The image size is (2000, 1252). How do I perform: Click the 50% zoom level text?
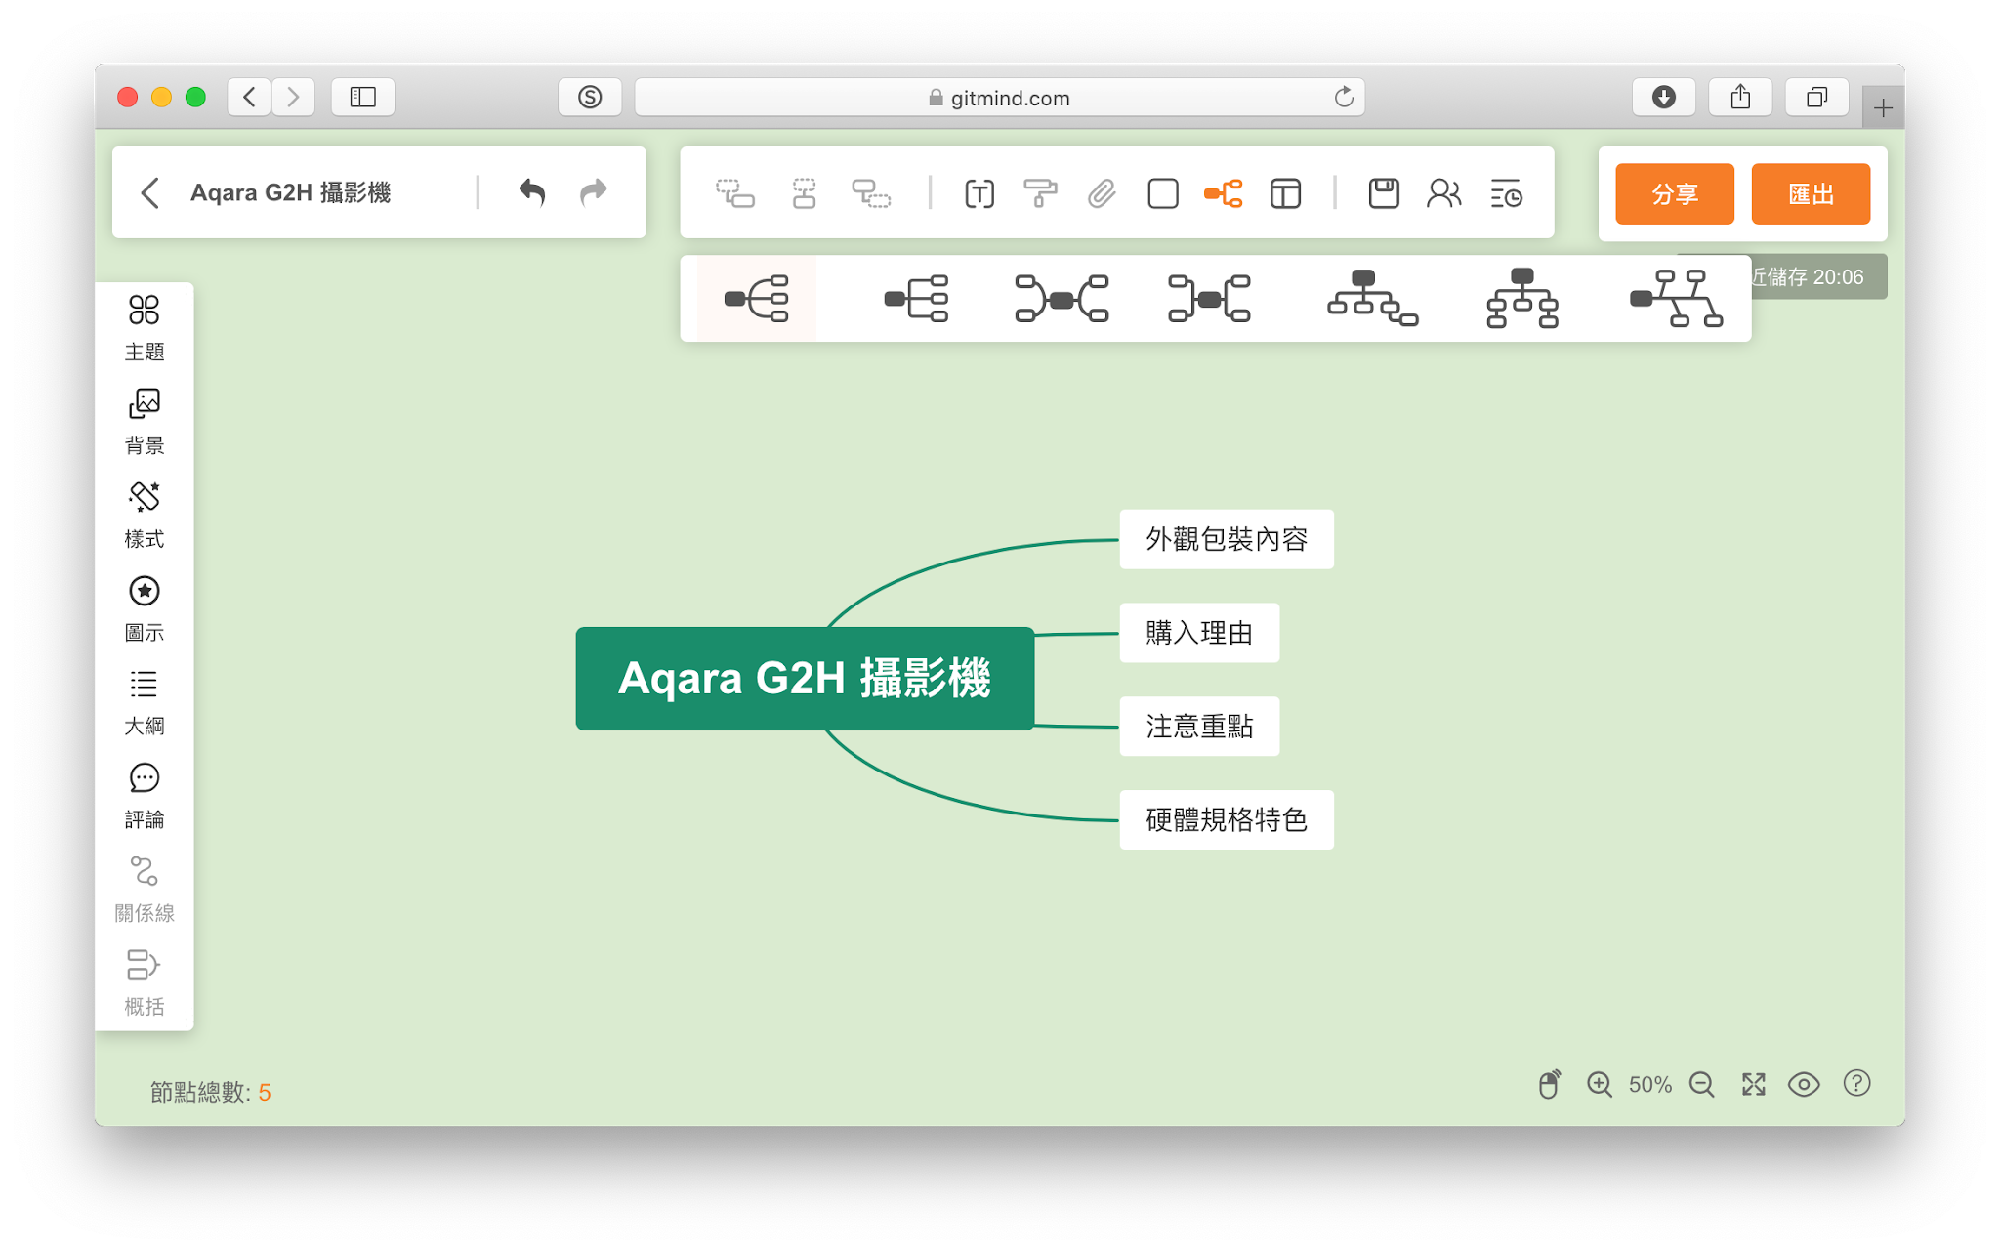(x=1650, y=1085)
